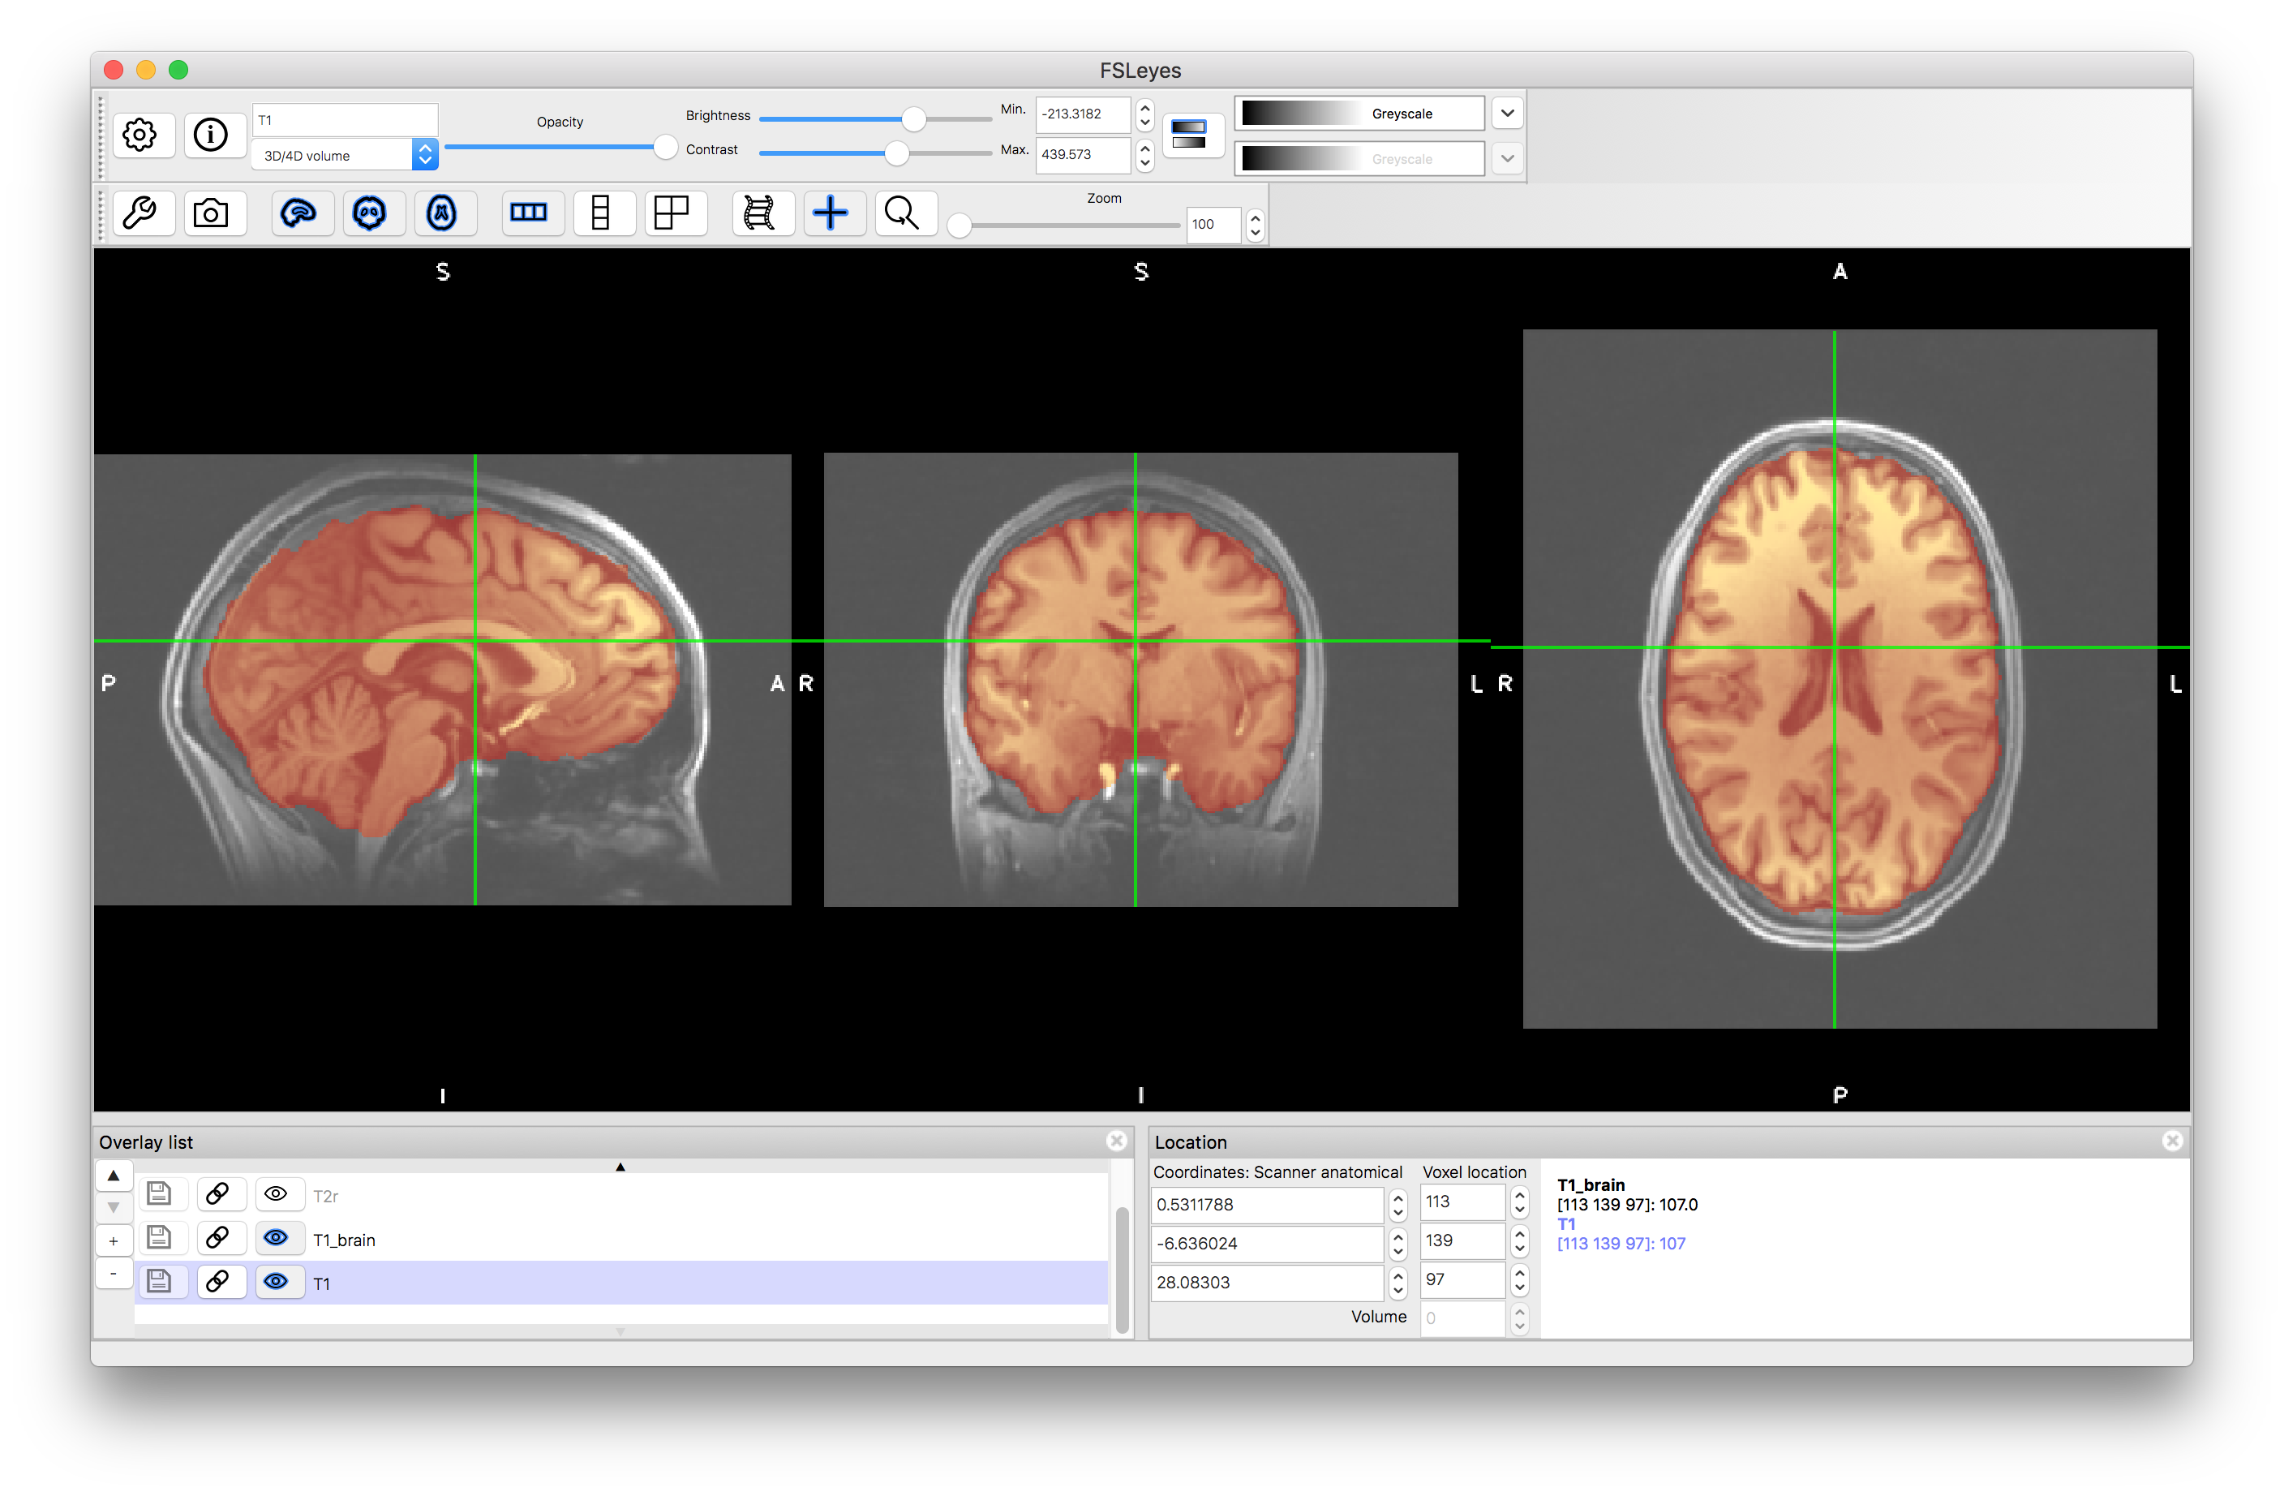Click the add overlay plus button
2284x1496 pixels.
coord(114,1240)
